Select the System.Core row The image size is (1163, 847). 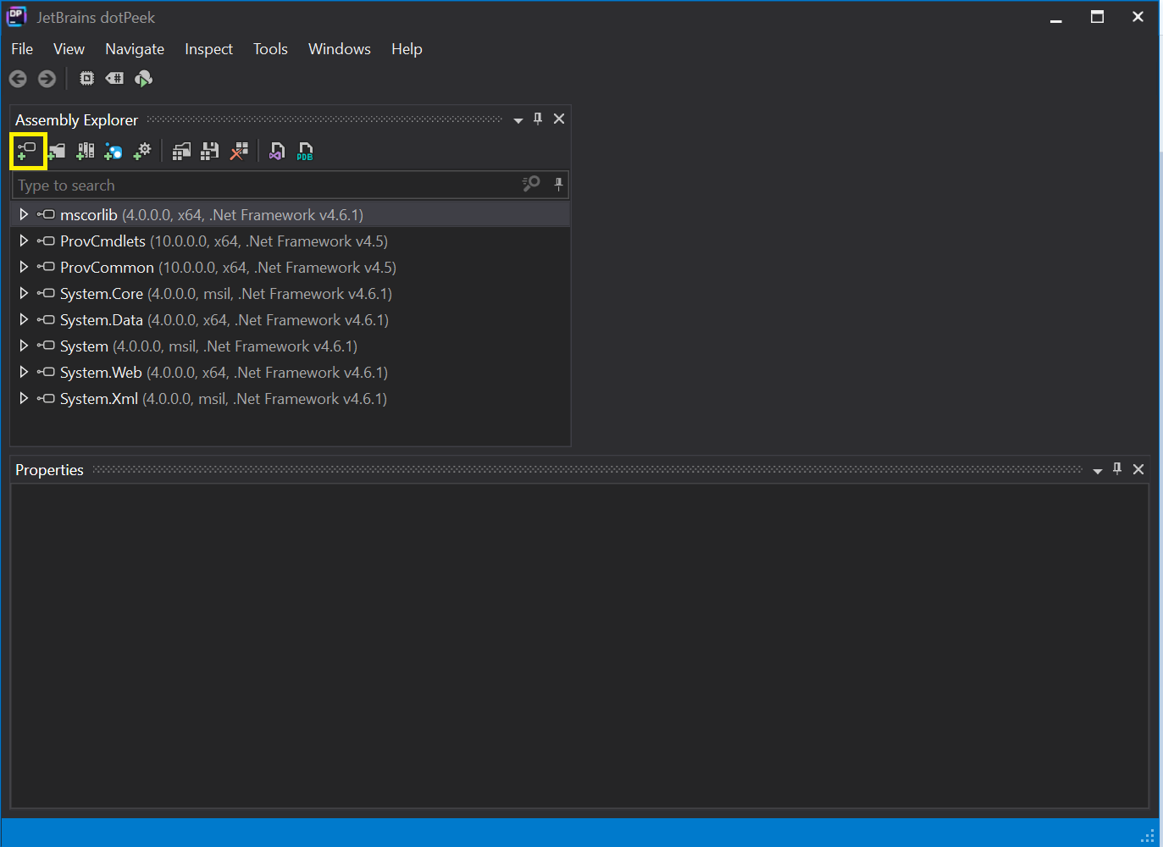coord(291,293)
